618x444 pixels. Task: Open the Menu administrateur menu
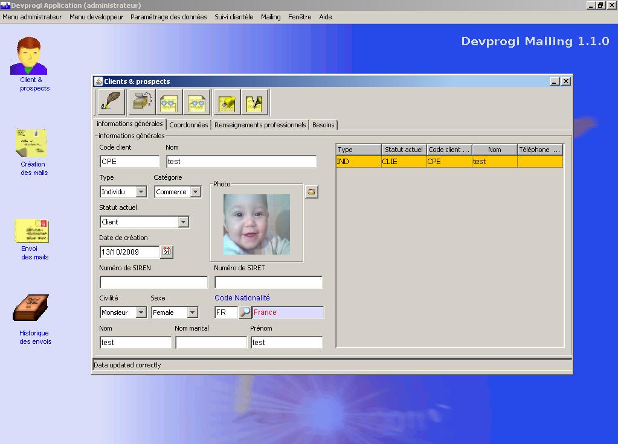[x=32, y=17]
